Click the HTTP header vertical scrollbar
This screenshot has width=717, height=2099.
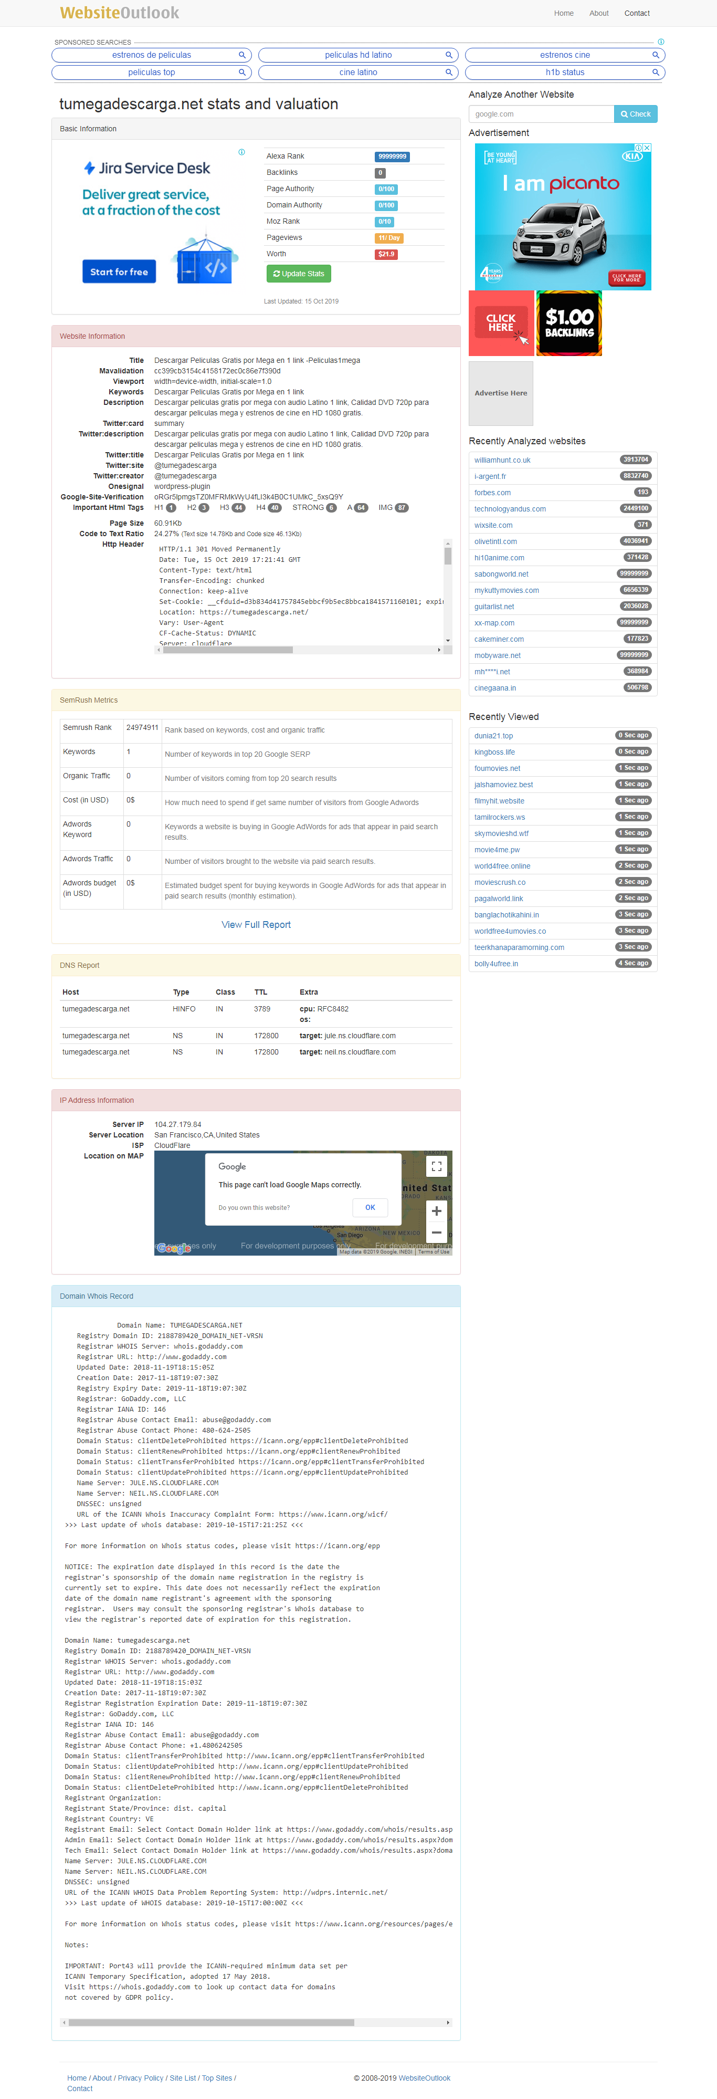447,556
